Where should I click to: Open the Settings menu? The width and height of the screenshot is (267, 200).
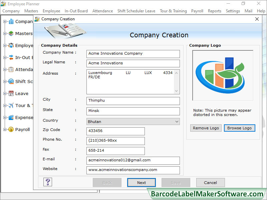(233, 11)
